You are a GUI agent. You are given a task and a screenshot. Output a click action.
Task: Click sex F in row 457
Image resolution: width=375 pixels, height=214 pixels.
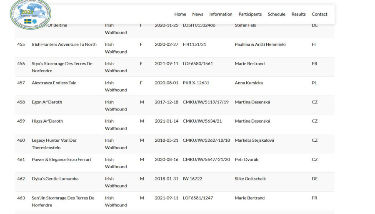141,83
